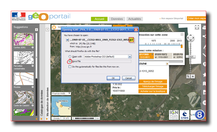Expand the Carte de Cassini suggestion arrow
The height and width of the screenshot is (132, 217).
pos(33,105)
